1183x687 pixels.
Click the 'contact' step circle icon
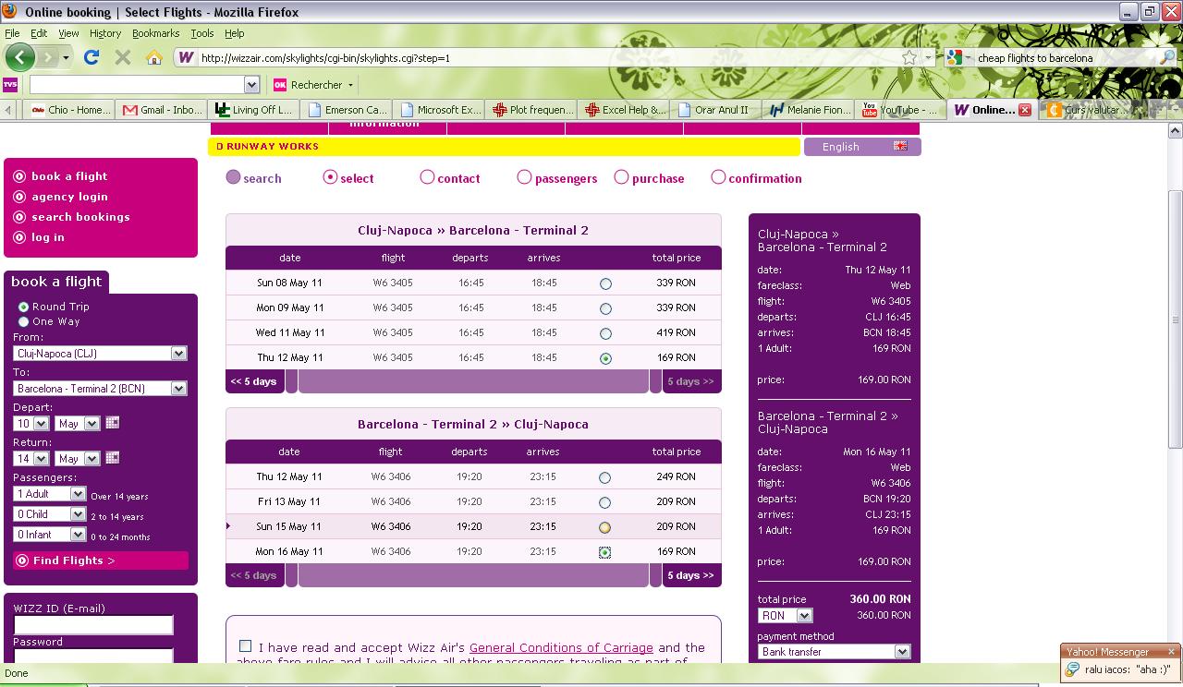[x=427, y=177]
